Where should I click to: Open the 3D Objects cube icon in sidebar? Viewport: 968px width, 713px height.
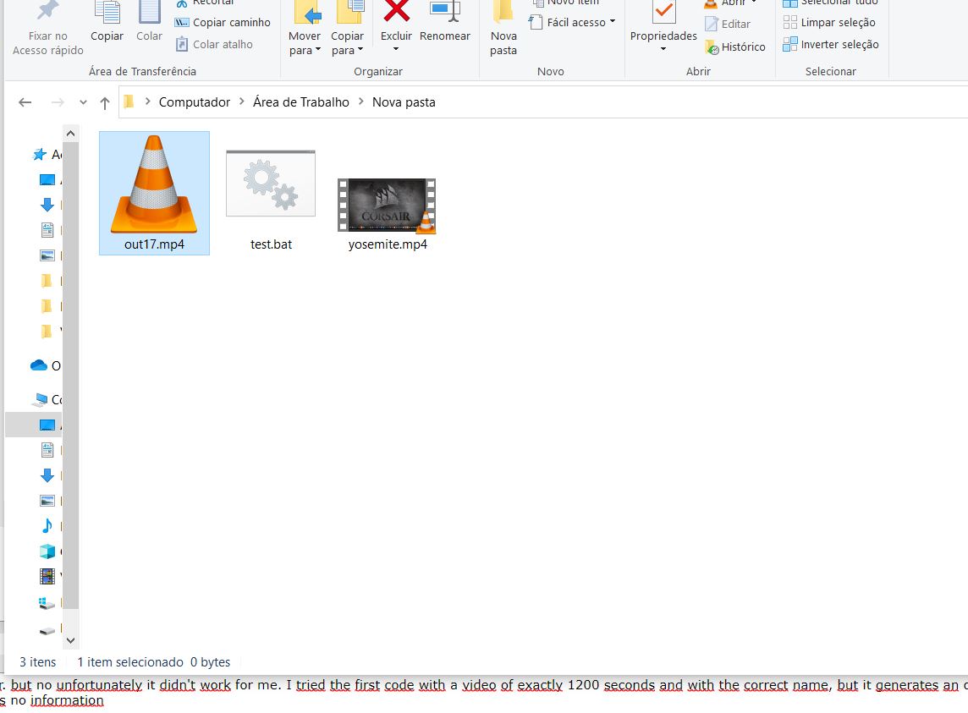pos(47,551)
